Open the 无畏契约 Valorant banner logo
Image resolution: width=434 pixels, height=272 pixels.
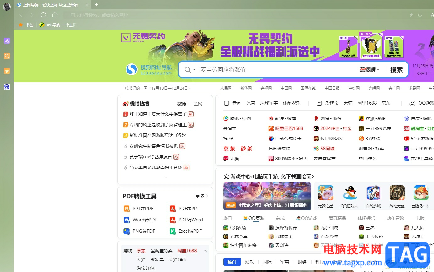click(143, 37)
